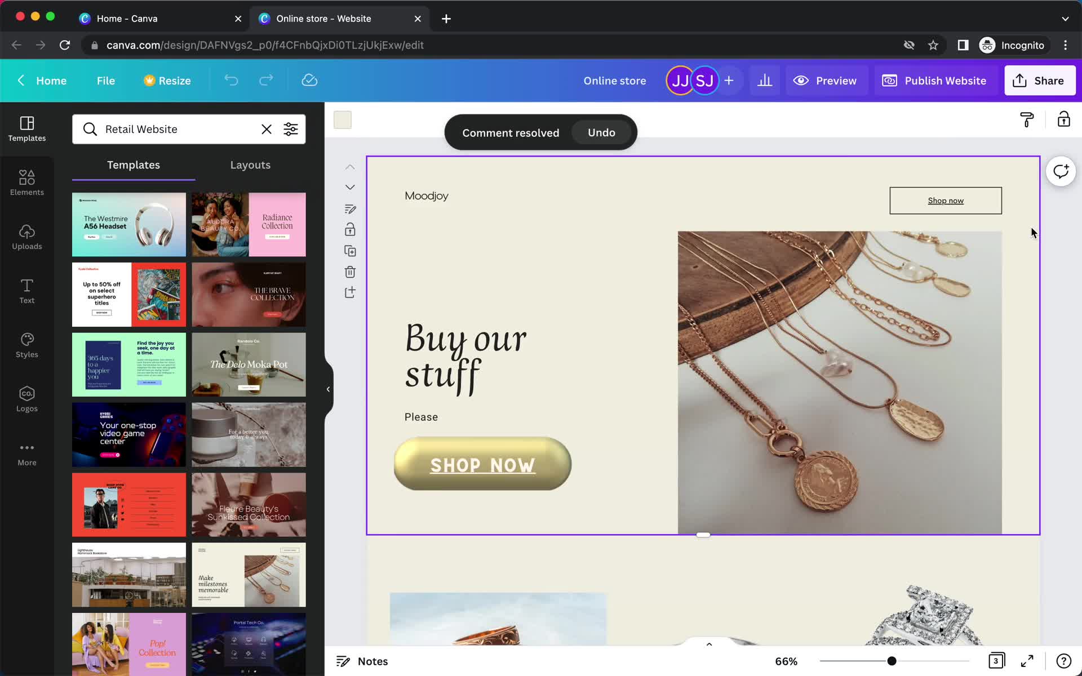Click the duplicate page icon
The image size is (1082, 676).
click(350, 251)
